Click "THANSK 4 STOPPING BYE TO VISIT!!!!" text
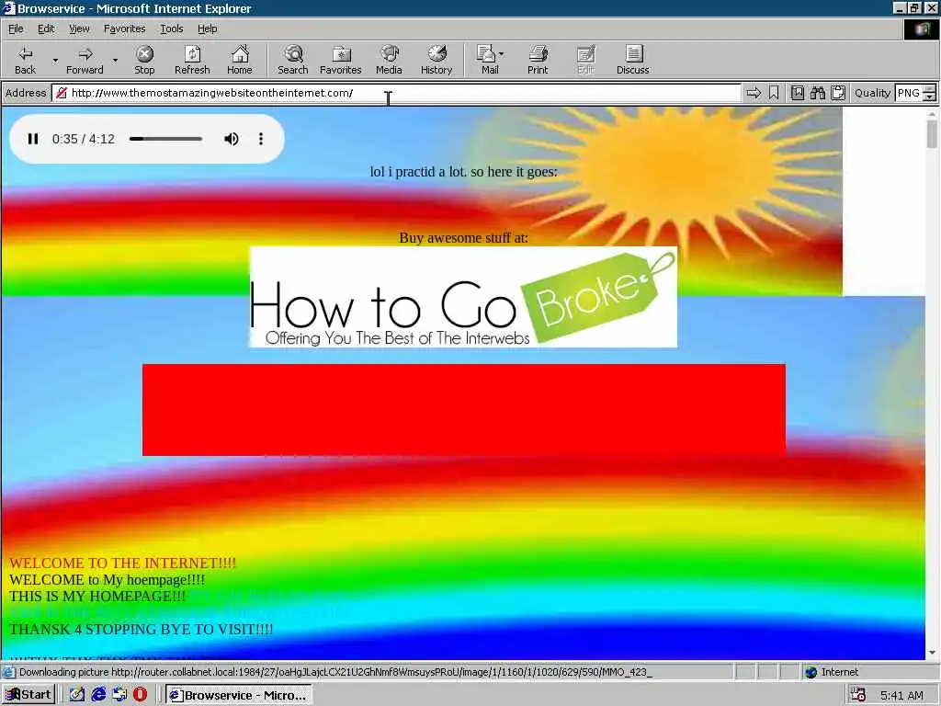 click(141, 629)
